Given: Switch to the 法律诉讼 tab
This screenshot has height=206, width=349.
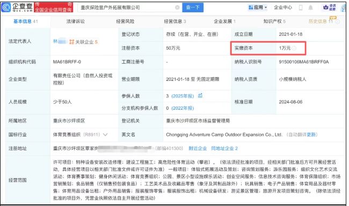Looking at the screenshot, I should [76, 21].
